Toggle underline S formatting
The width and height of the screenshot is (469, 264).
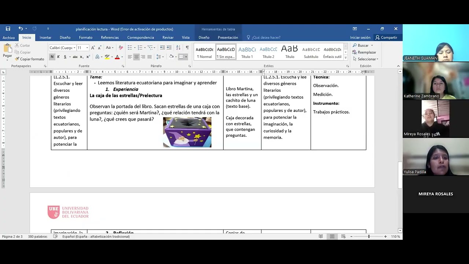65,57
